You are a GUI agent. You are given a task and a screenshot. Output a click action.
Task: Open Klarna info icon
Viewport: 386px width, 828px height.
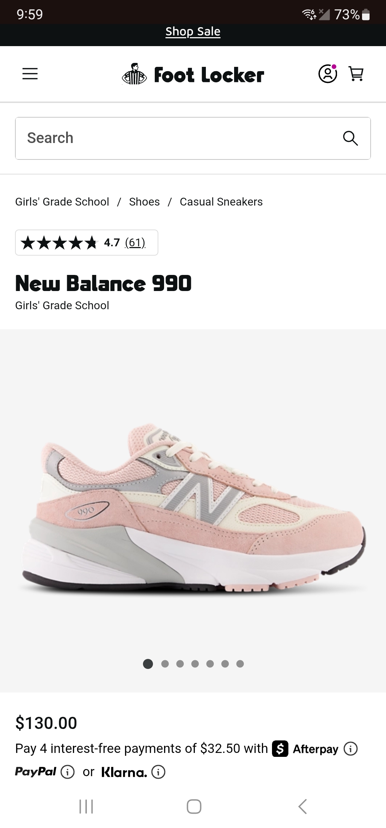pyautogui.click(x=158, y=772)
